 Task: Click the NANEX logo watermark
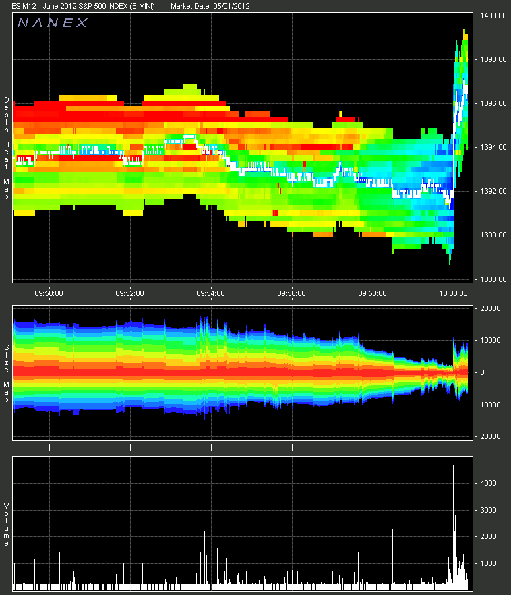52,23
